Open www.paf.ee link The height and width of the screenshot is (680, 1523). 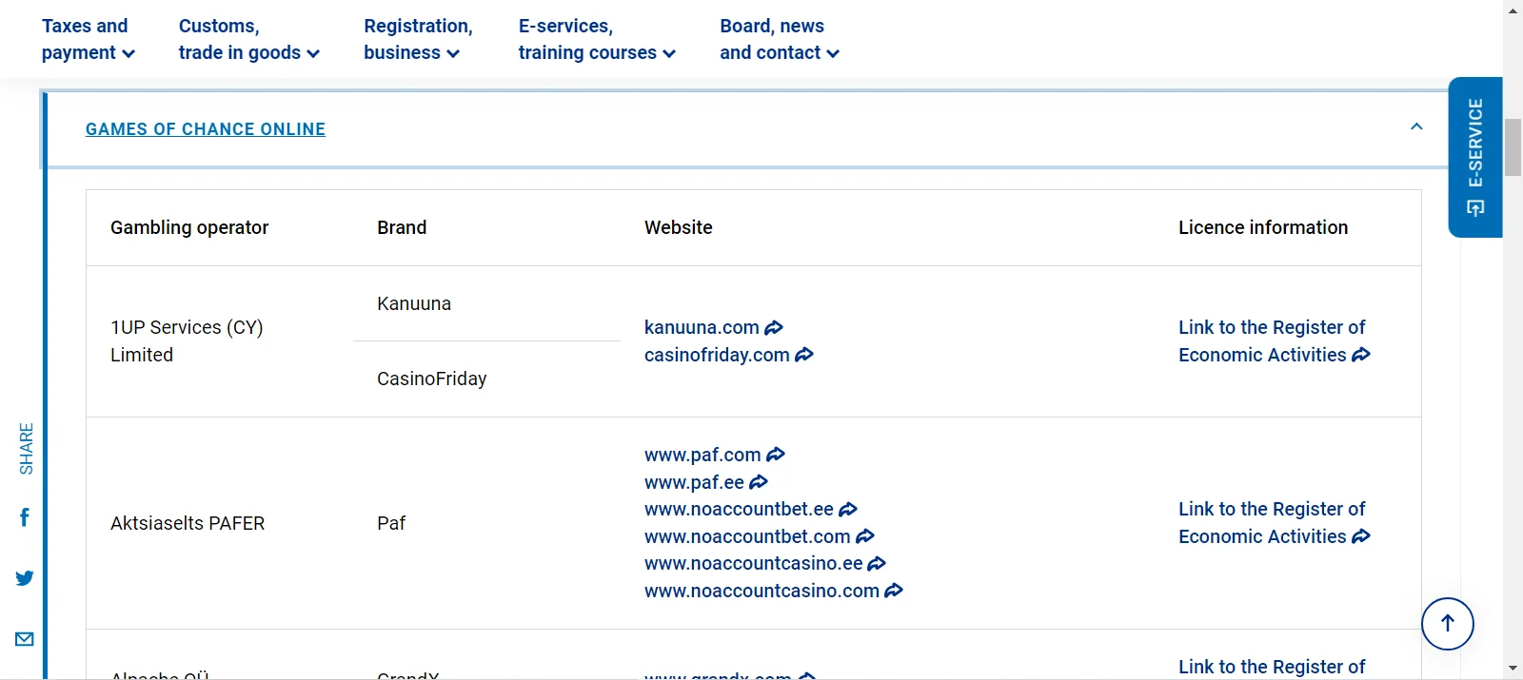coord(705,482)
